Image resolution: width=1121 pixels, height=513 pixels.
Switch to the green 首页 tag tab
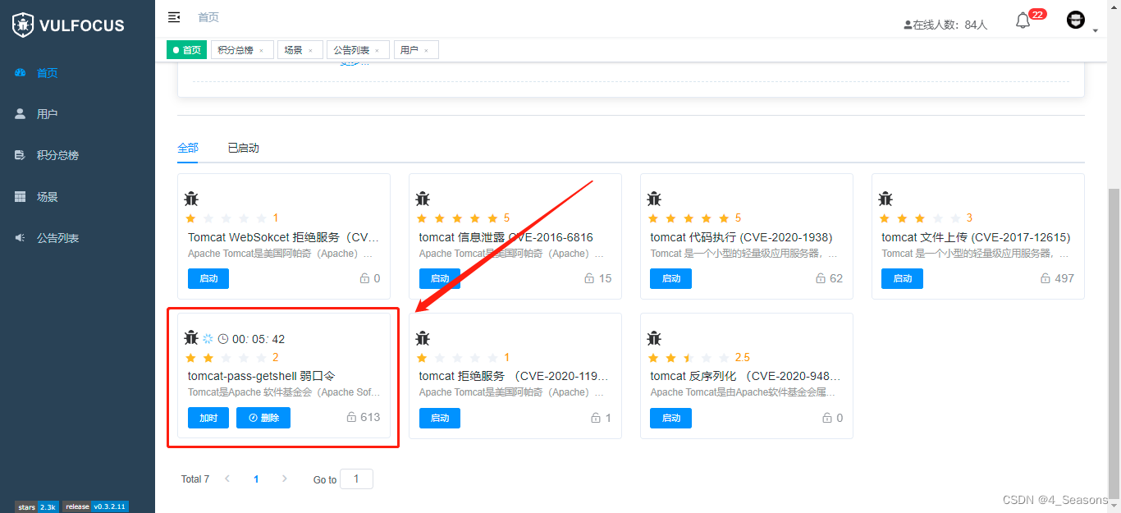pyautogui.click(x=187, y=50)
